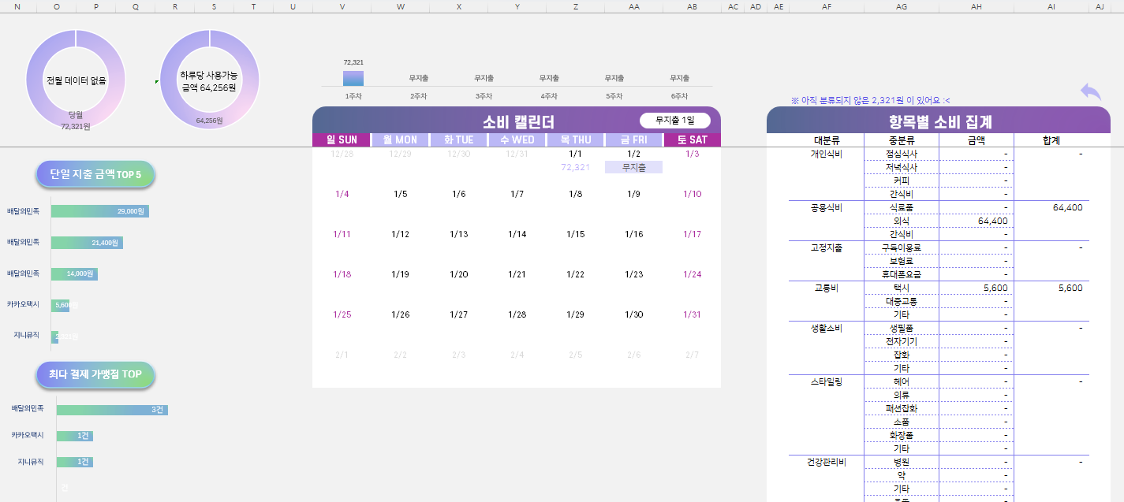Click the 1주차 bar in the weekly chart
The image size is (1124, 502).
pyautogui.click(x=353, y=78)
